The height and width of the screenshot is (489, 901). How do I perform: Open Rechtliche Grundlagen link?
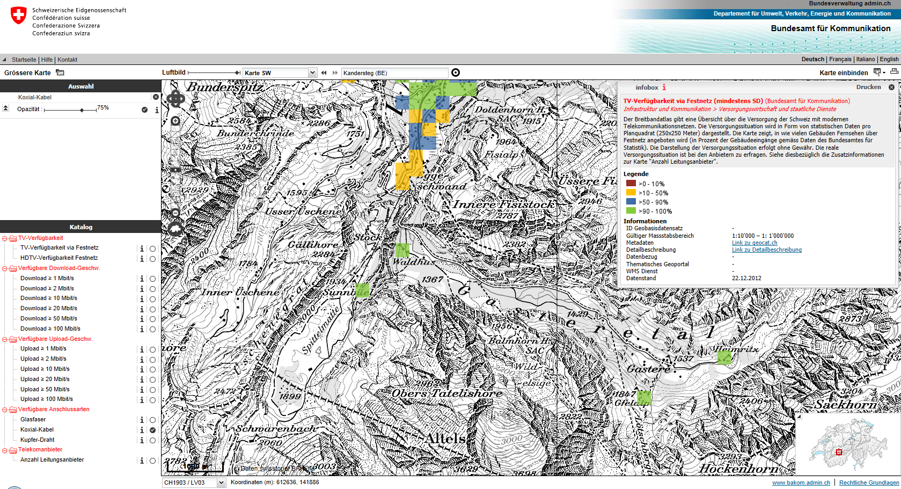click(x=869, y=483)
